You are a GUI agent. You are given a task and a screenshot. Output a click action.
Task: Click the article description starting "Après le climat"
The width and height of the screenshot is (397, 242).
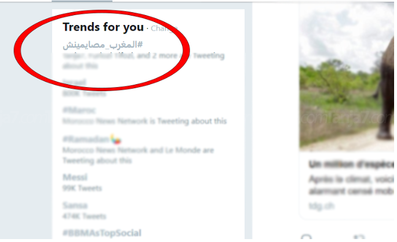pos(348,183)
